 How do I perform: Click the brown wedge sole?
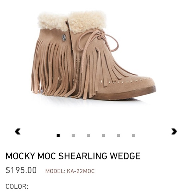point(123,94)
